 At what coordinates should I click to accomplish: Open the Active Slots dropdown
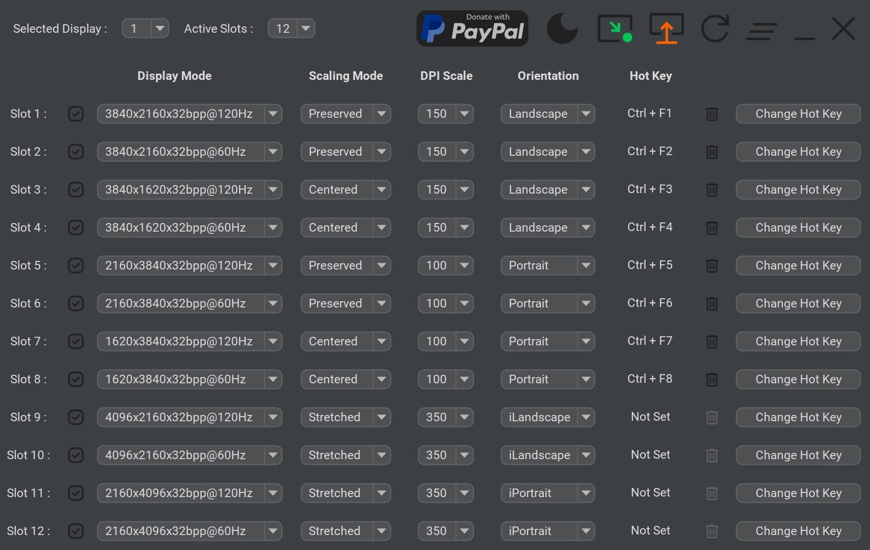coord(291,28)
